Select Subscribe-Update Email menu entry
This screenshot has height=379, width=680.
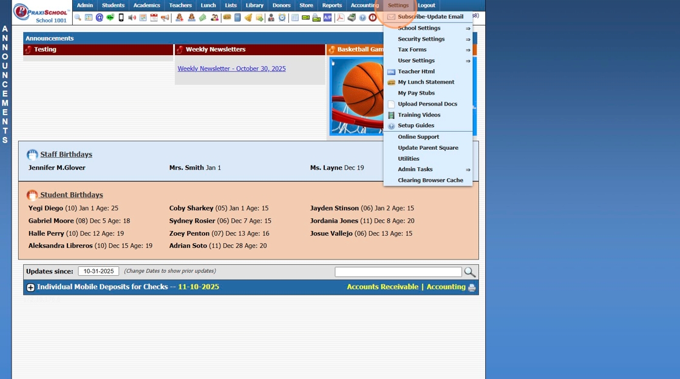click(x=428, y=17)
